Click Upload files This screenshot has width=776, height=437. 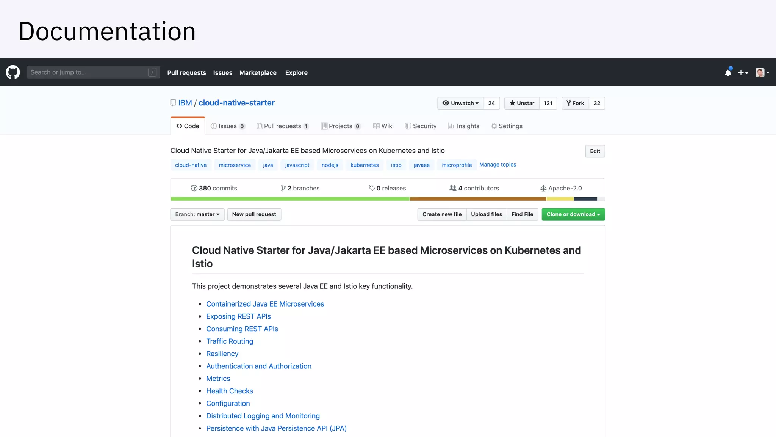487,214
